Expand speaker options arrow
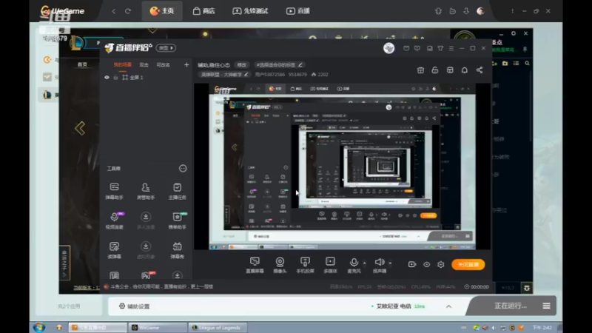The width and height of the screenshot is (592, 333). click(x=390, y=263)
